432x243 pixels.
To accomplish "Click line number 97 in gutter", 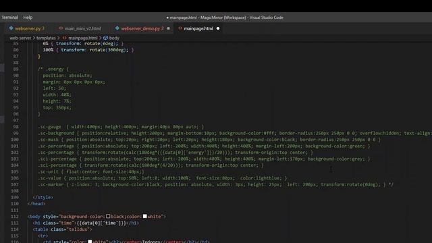I will (x=16, y=120).
